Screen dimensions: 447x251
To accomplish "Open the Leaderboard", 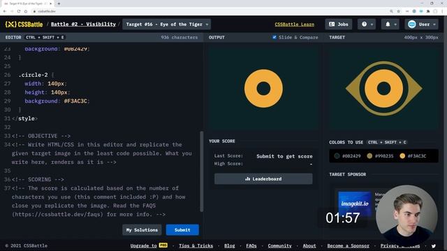I will click(263, 179).
